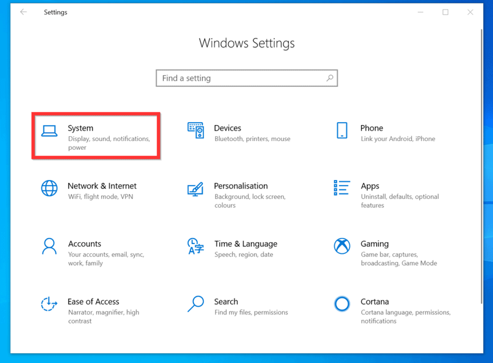Click the Ease of Access heading
The height and width of the screenshot is (363, 493).
(x=94, y=301)
